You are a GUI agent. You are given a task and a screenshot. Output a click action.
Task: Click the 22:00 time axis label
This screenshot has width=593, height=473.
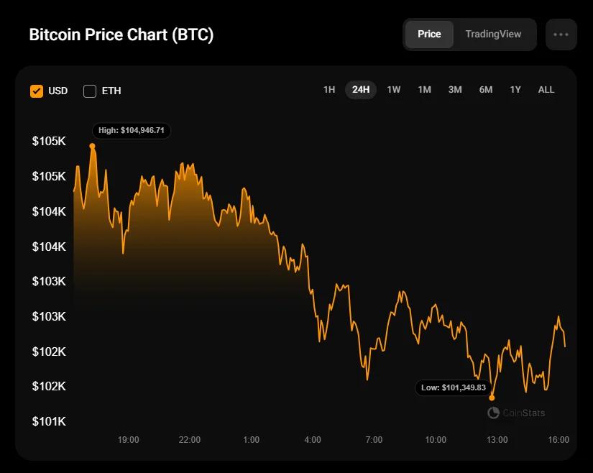[190, 440]
